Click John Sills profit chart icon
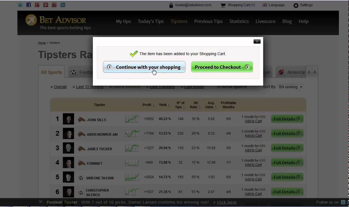Viewport: 349px width, 207px height. click(x=132, y=119)
